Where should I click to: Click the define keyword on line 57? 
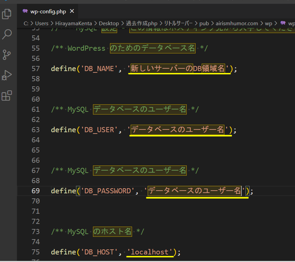click(x=64, y=69)
